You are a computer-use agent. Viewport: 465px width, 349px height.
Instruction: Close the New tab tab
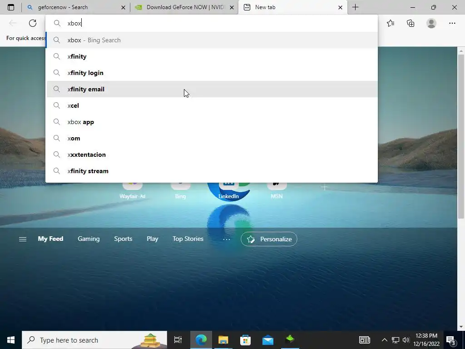(x=341, y=7)
